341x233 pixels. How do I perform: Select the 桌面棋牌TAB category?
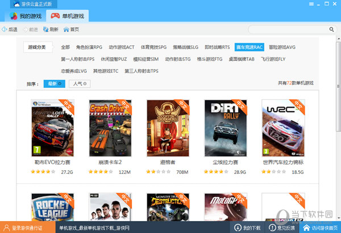coord(242,59)
